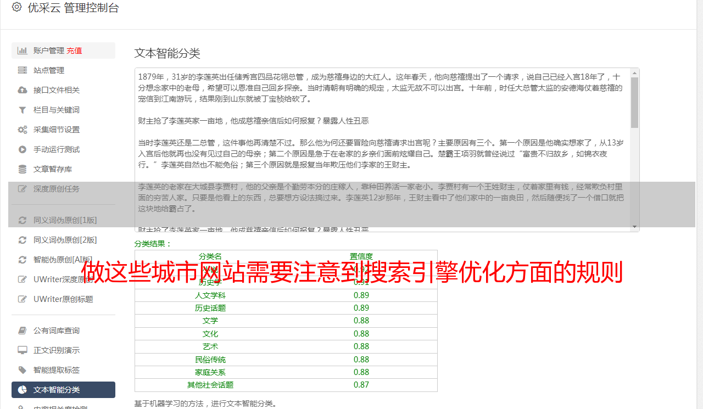The height and width of the screenshot is (409, 703).
Task: Click the edit icon next to UWriter深度原创
Action: tap(23, 279)
